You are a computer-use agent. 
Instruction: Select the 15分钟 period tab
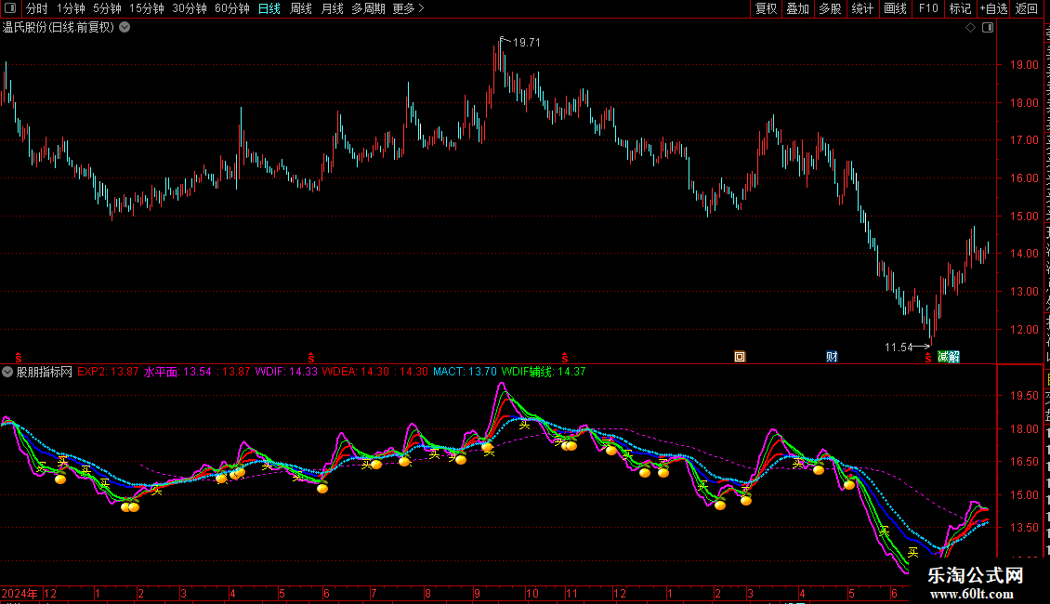click(147, 8)
